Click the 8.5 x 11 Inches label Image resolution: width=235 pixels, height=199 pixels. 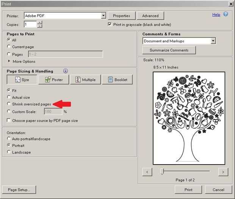pyautogui.click(x=166, y=67)
